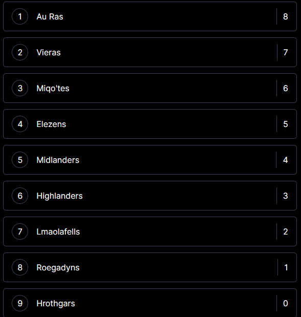Click the rank 1 circle badge
Viewport: 301px width, 317px height.
(x=20, y=16)
